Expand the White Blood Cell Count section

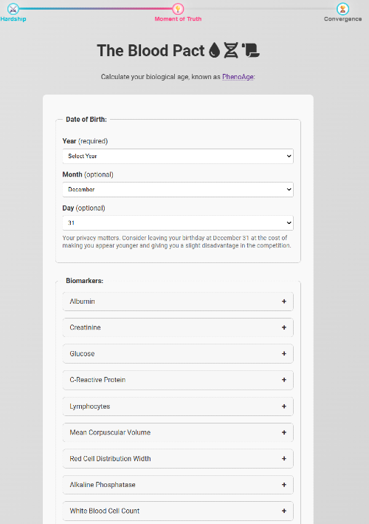tap(178, 511)
